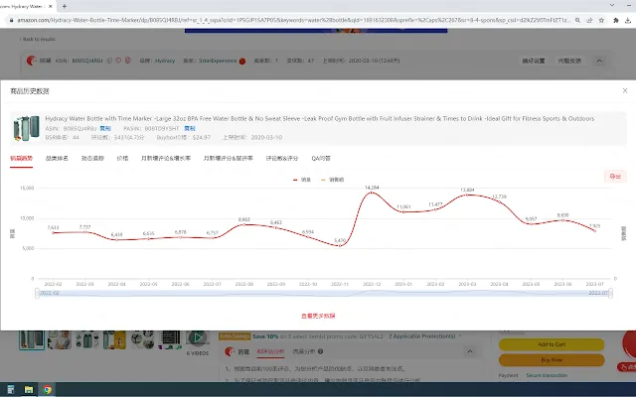The image size is (636, 397).
Task: Open Chrome tab search chevron
Action: 612,5
